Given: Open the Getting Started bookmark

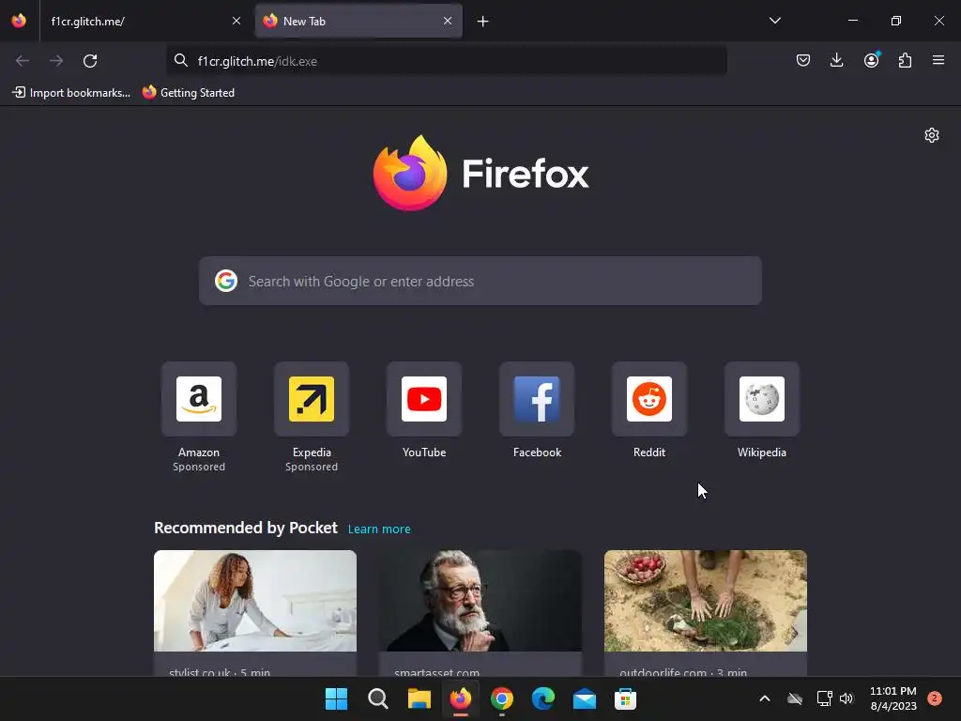Looking at the screenshot, I should (x=189, y=93).
